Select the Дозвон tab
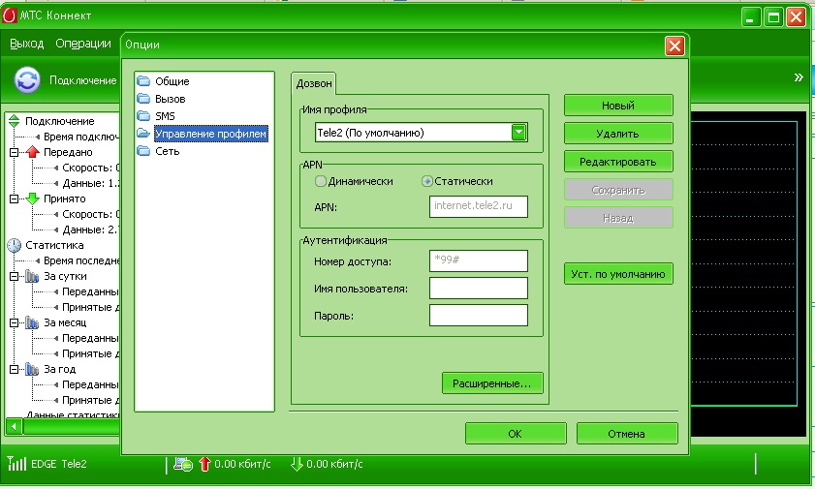 tap(314, 83)
